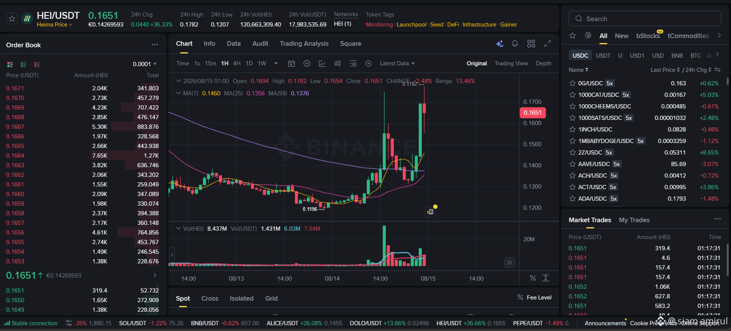Show buy orders only view icon
Viewport: 731px width, 331px height.
[23, 64]
